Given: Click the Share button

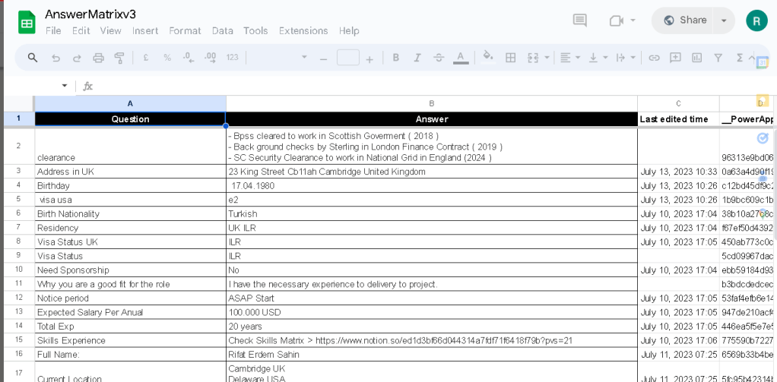Looking at the screenshot, I should click(x=685, y=21).
